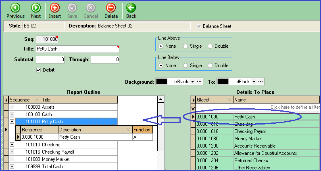Select Petty Cash row in Details To Place

[258, 117]
